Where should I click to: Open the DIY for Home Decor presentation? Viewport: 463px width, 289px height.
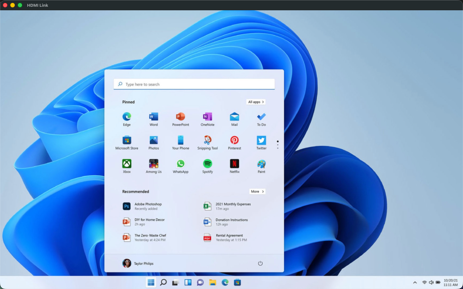coord(144,222)
